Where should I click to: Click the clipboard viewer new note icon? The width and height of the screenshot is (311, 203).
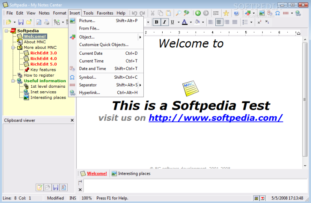(x=39, y=187)
